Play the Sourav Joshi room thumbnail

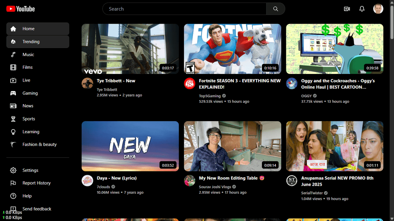232,146
